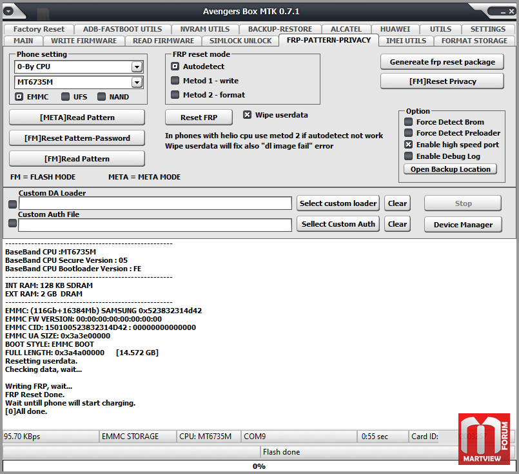Open the WRITE FIRMWARE tab
Viewport: 519px width, 474px height.
tap(84, 41)
